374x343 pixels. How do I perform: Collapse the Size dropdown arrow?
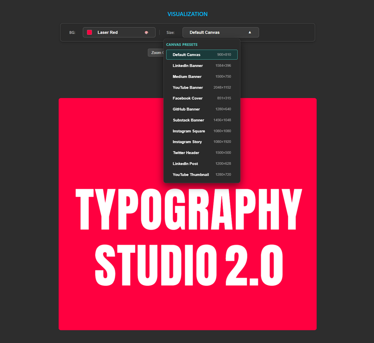[250, 32]
